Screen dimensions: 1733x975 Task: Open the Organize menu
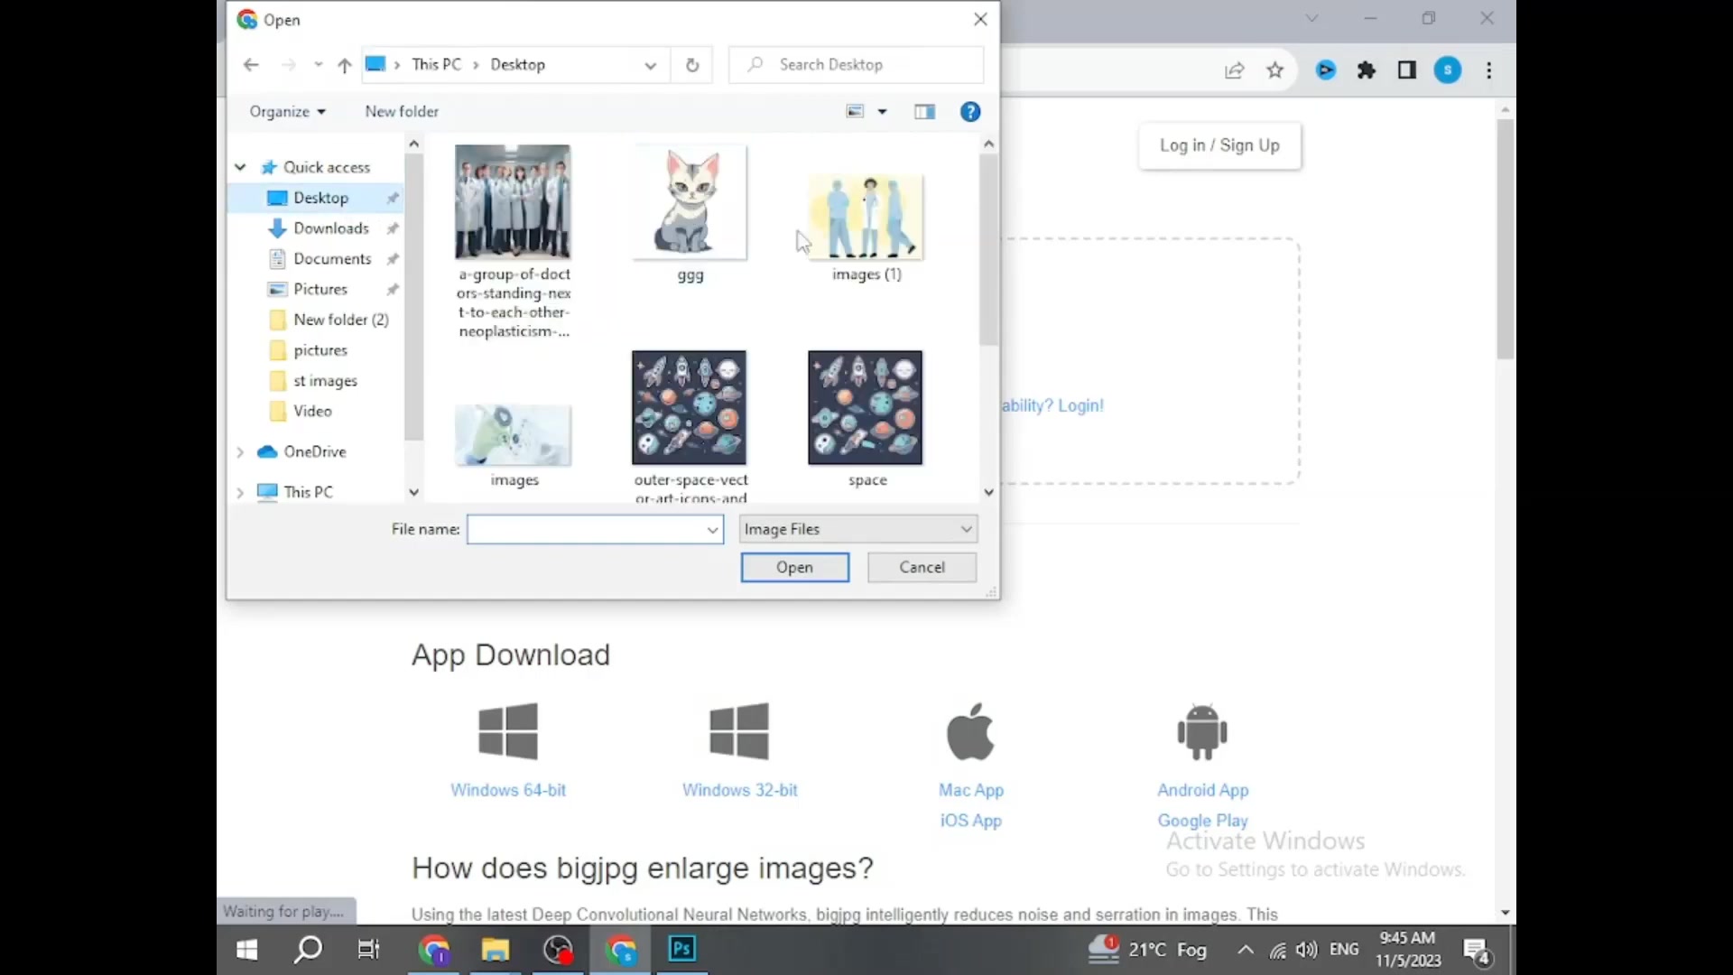287,111
